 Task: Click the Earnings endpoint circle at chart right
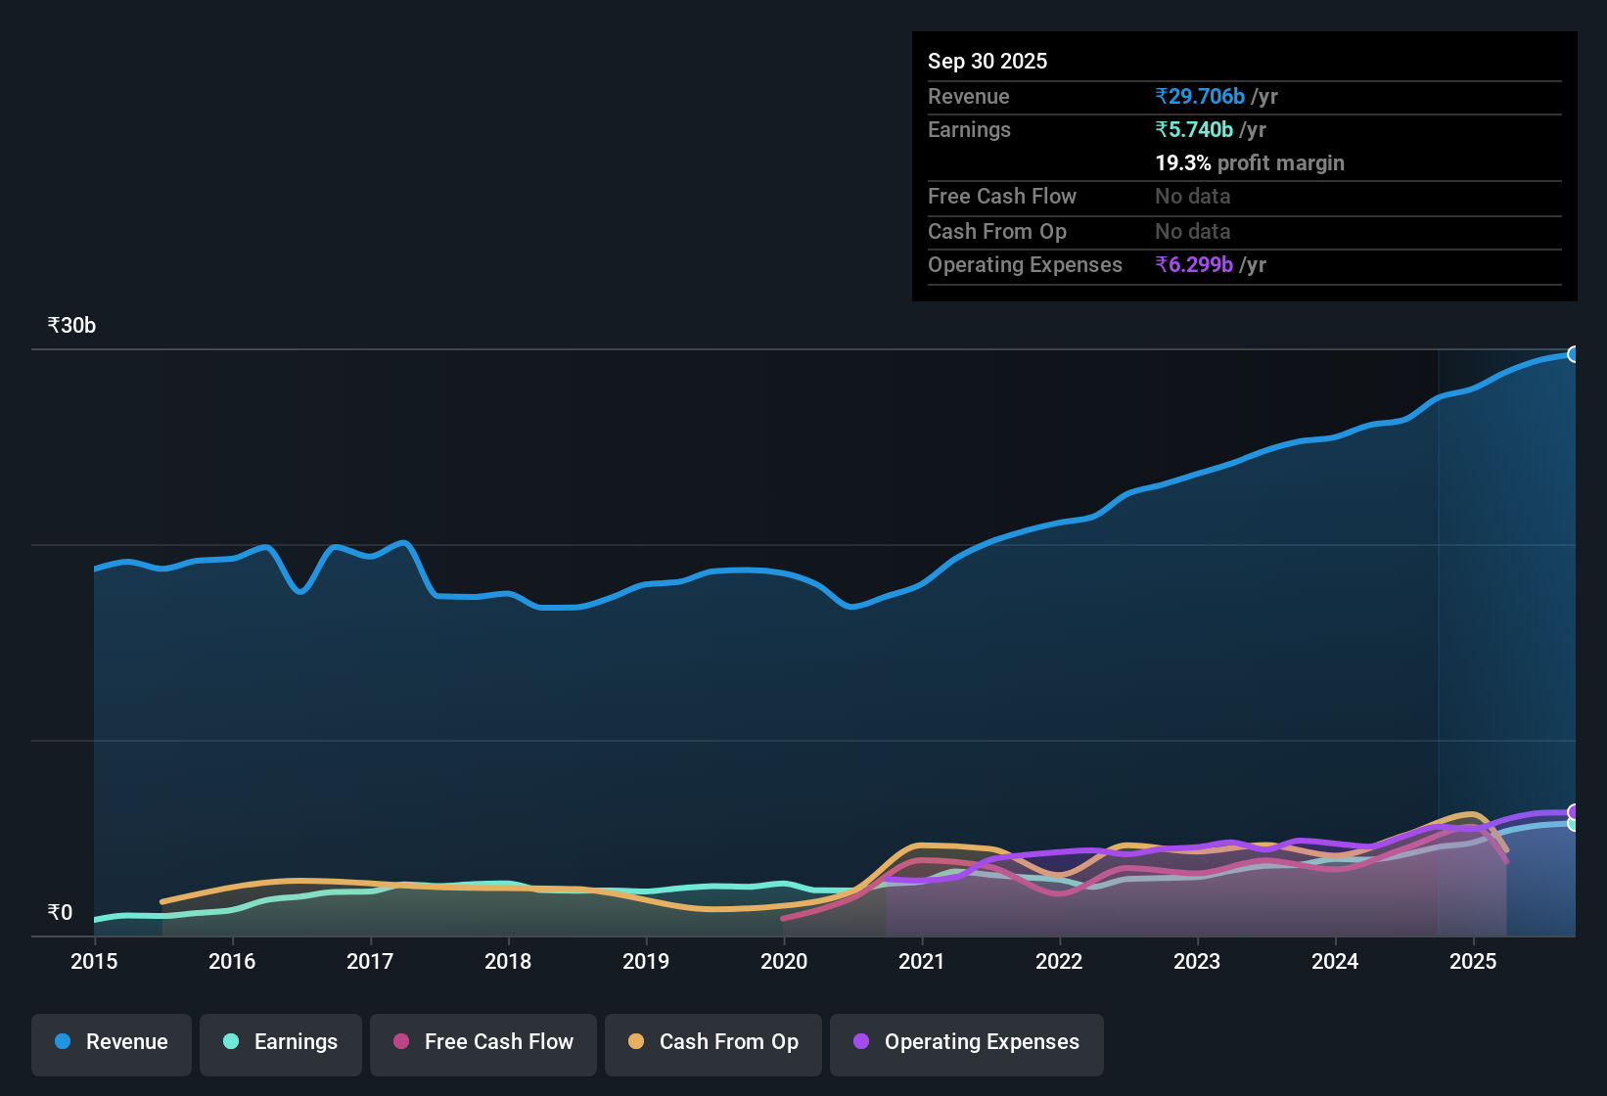point(1573,825)
